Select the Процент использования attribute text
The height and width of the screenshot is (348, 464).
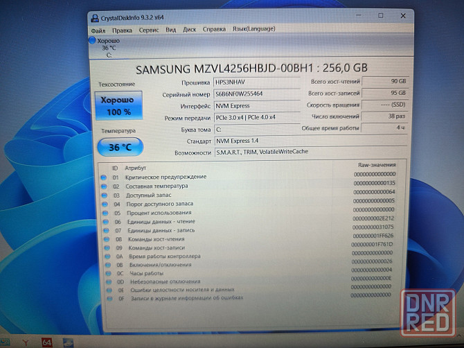[159, 213]
